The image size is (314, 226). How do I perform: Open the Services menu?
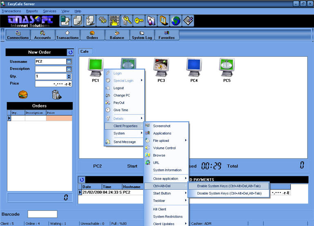49,11
